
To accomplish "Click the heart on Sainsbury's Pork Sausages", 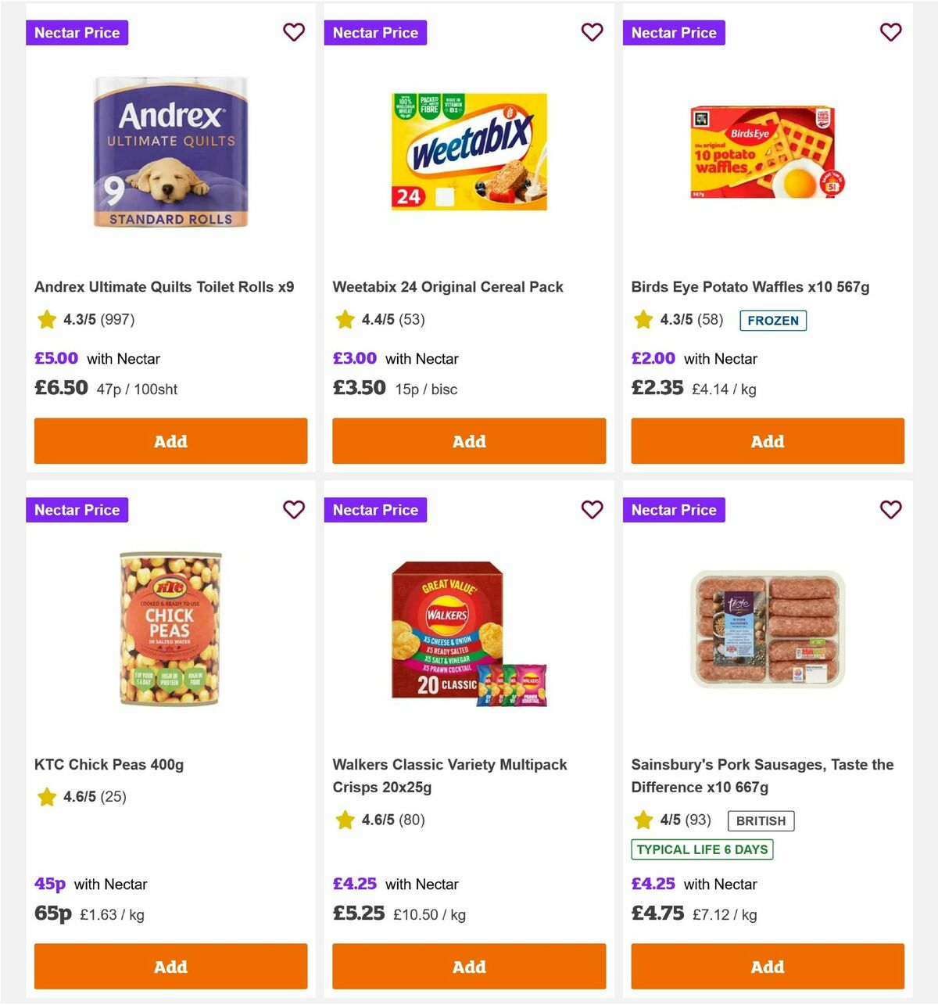I will pos(891,509).
